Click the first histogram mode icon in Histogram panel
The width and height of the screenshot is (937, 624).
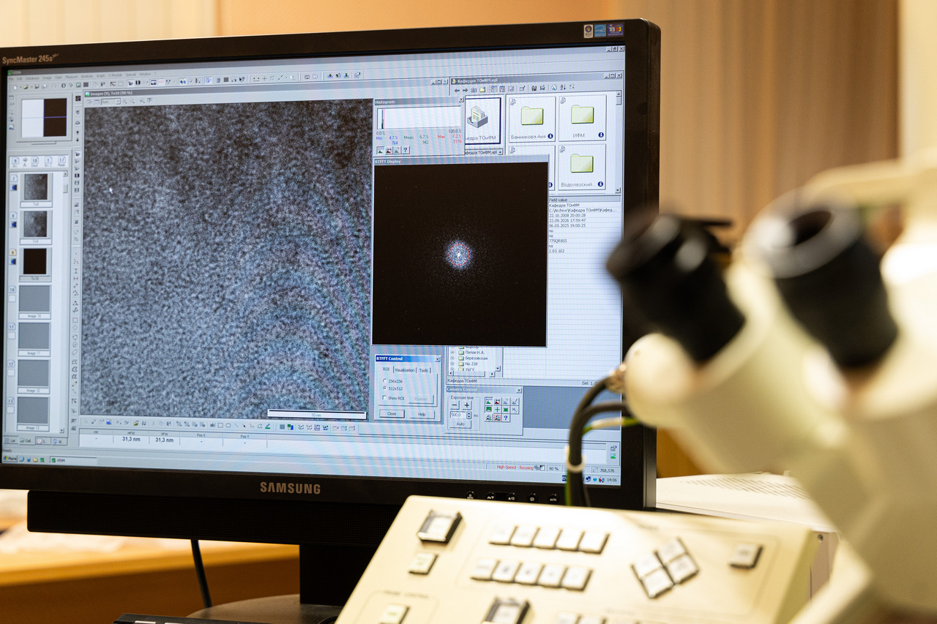tap(380, 150)
